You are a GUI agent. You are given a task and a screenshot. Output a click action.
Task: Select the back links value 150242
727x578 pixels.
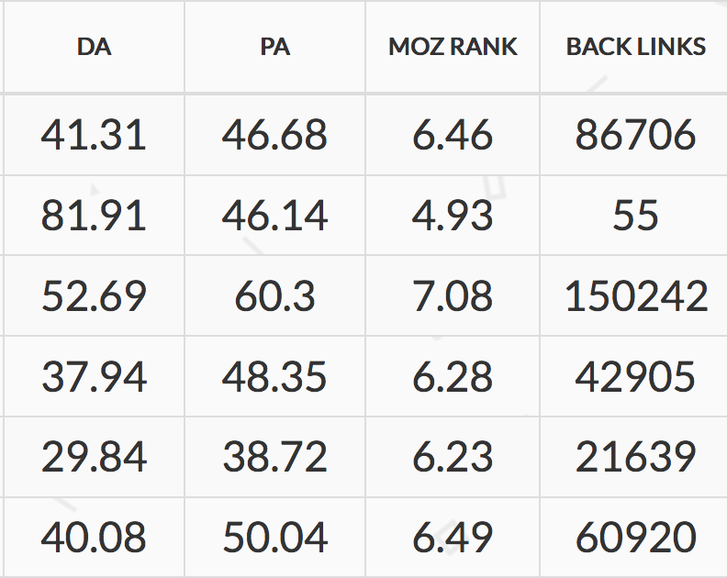635,296
